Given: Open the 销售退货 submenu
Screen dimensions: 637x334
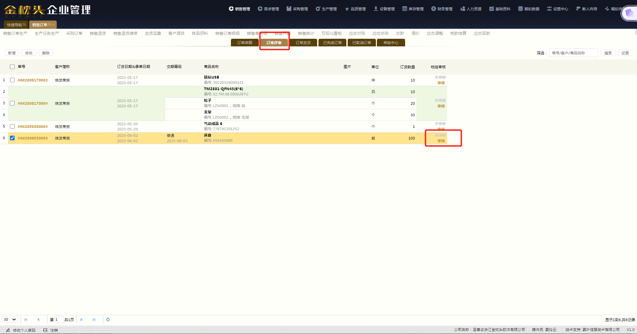Looking at the screenshot, I should [x=98, y=33].
